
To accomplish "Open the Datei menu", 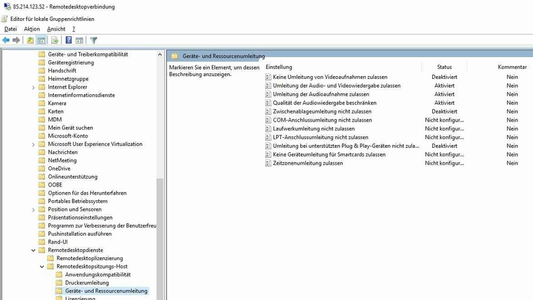I will click(11, 29).
